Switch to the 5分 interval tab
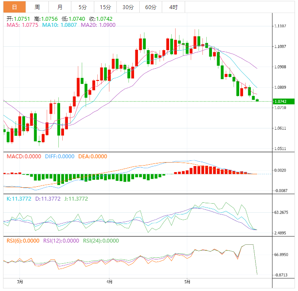The width and height of the screenshot is (298, 291). tap(82, 7)
